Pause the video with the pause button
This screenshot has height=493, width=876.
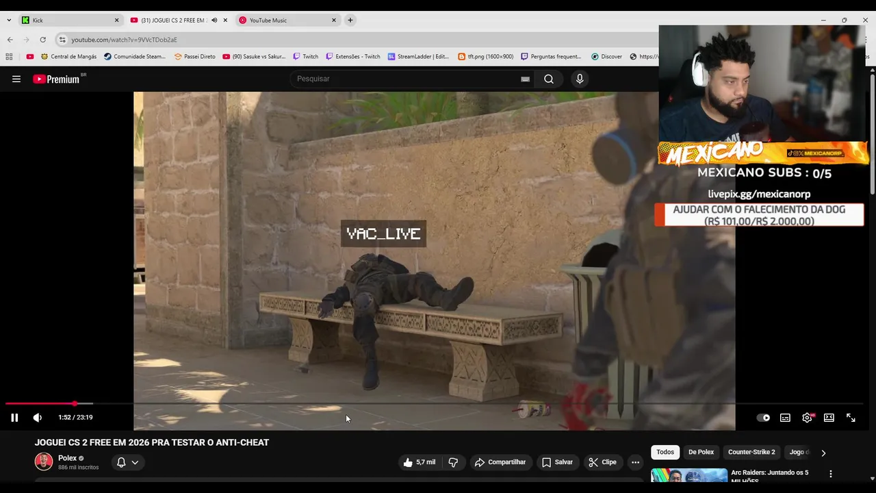(x=14, y=418)
